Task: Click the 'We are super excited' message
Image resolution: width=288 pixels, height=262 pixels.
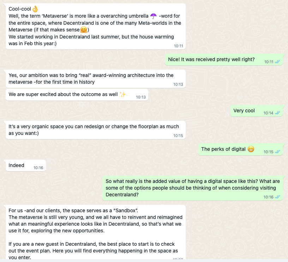Action: coord(64,94)
